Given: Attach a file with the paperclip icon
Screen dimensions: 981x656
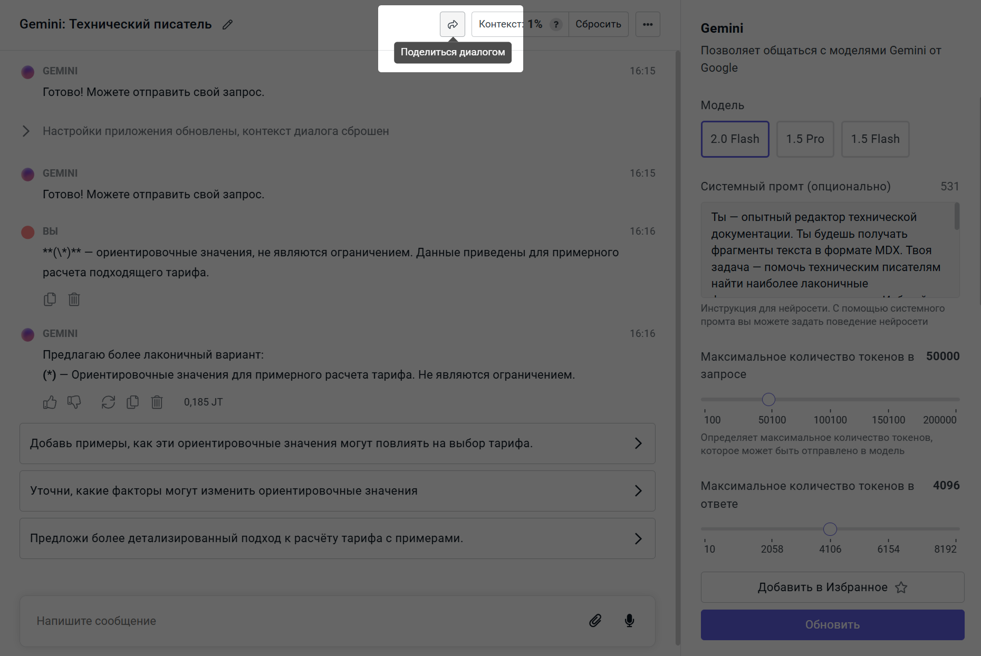Looking at the screenshot, I should coord(595,621).
